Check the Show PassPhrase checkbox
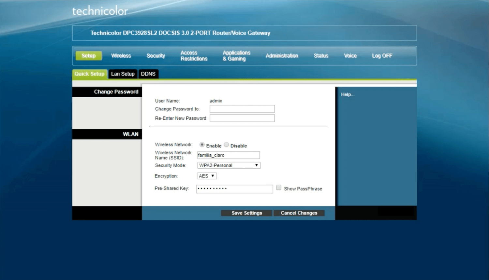 click(279, 188)
